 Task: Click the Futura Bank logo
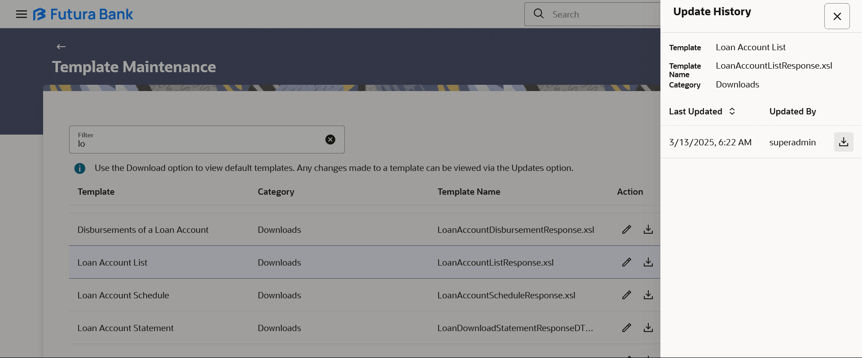[83, 14]
